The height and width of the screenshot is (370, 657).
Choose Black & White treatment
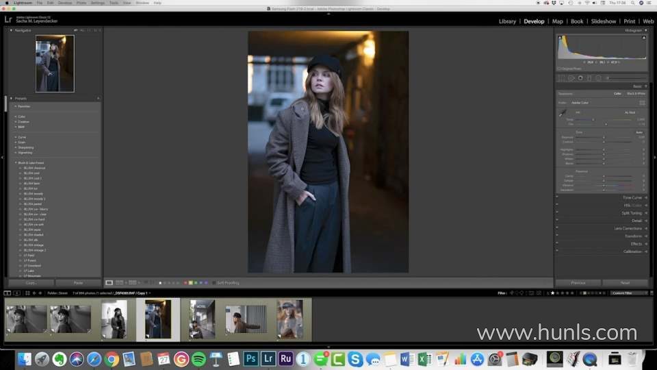pyautogui.click(x=636, y=94)
